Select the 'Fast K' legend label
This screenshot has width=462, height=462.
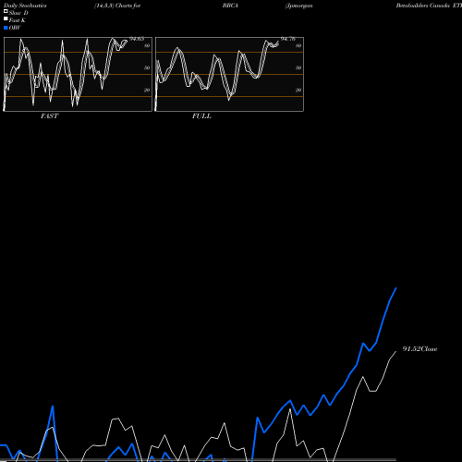coord(18,20)
